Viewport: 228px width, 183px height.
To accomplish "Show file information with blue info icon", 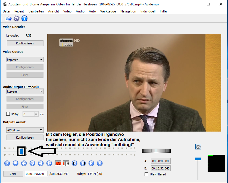I will (24, 18).
